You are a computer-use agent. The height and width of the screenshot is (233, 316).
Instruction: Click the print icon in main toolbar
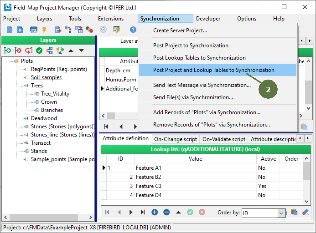[x=33, y=30]
